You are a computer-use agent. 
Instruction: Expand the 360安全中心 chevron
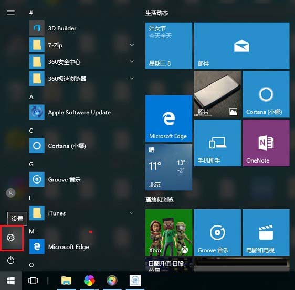tap(132, 62)
